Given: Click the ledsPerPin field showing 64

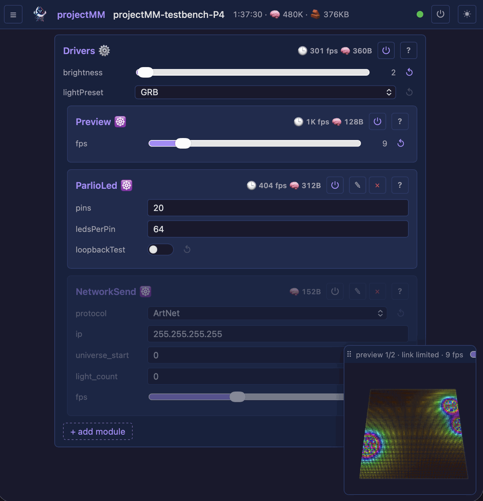Looking at the screenshot, I should [278, 229].
